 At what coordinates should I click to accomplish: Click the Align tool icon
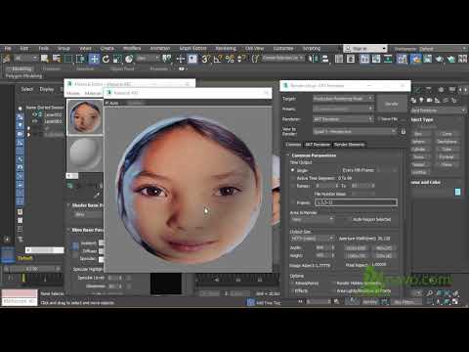(324, 59)
